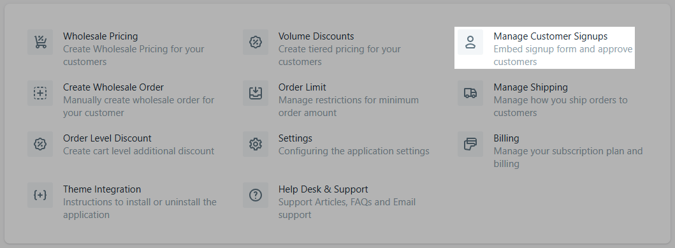
Task: Go to Create Wholesale Order
Action: [113, 87]
